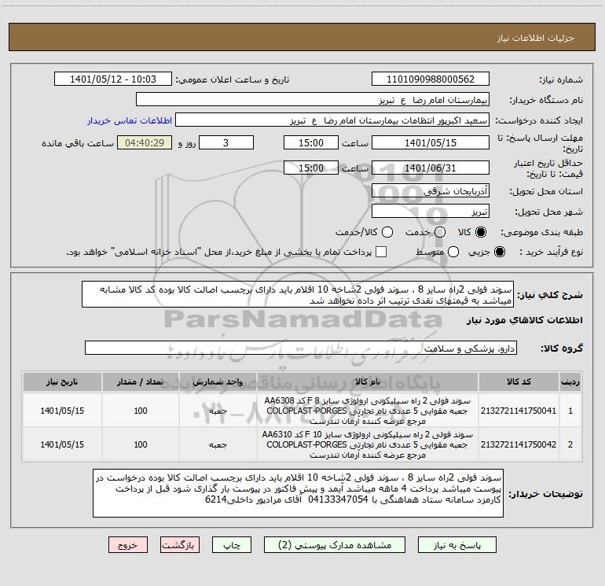Click the جعبه unit cell in row 1
Image resolution: width=605 pixels, height=586 pixels.
pyautogui.click(x=218, y=411)
